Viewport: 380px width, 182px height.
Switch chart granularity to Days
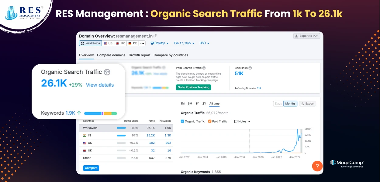point(278,103)
